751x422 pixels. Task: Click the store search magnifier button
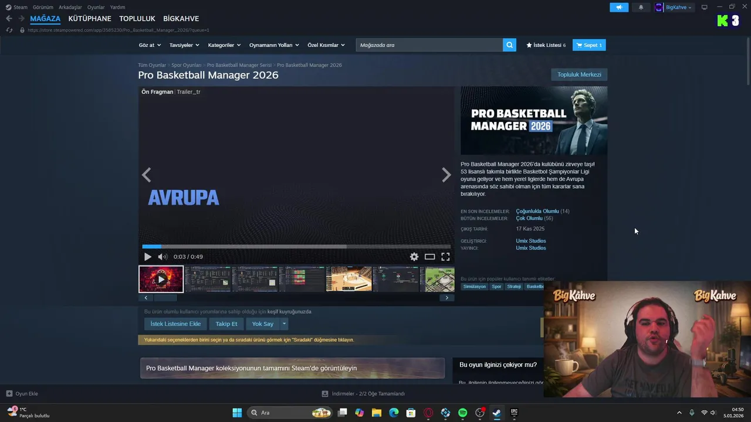(x=509, y=45)
